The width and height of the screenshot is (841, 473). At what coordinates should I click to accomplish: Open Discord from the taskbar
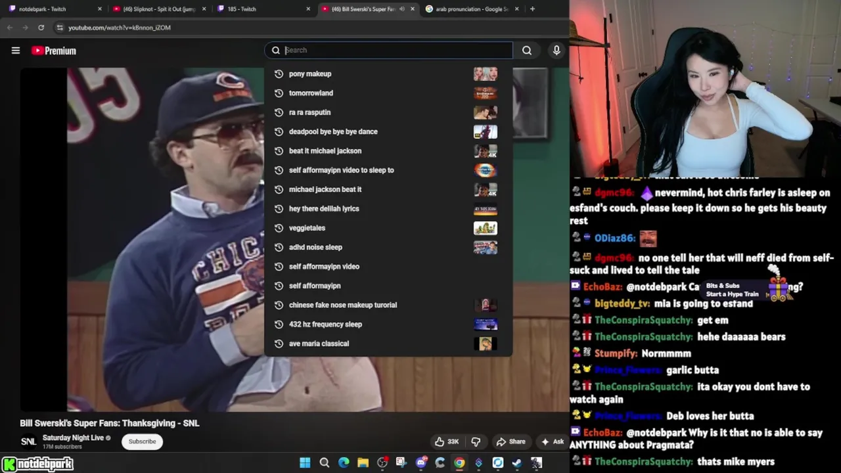(x=420, y=463)
